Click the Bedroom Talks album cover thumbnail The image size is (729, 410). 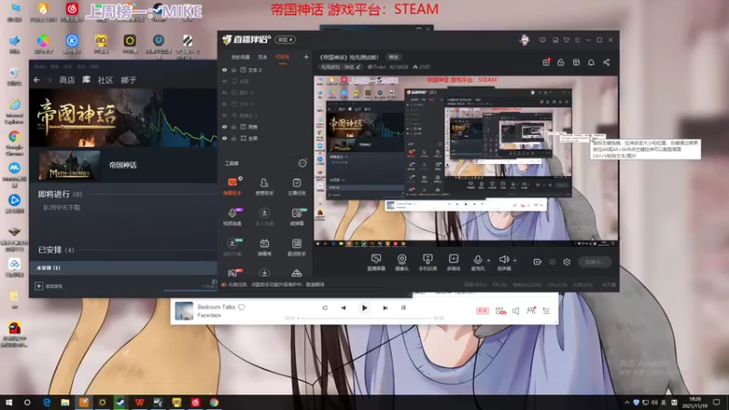[x=184, y=311]
